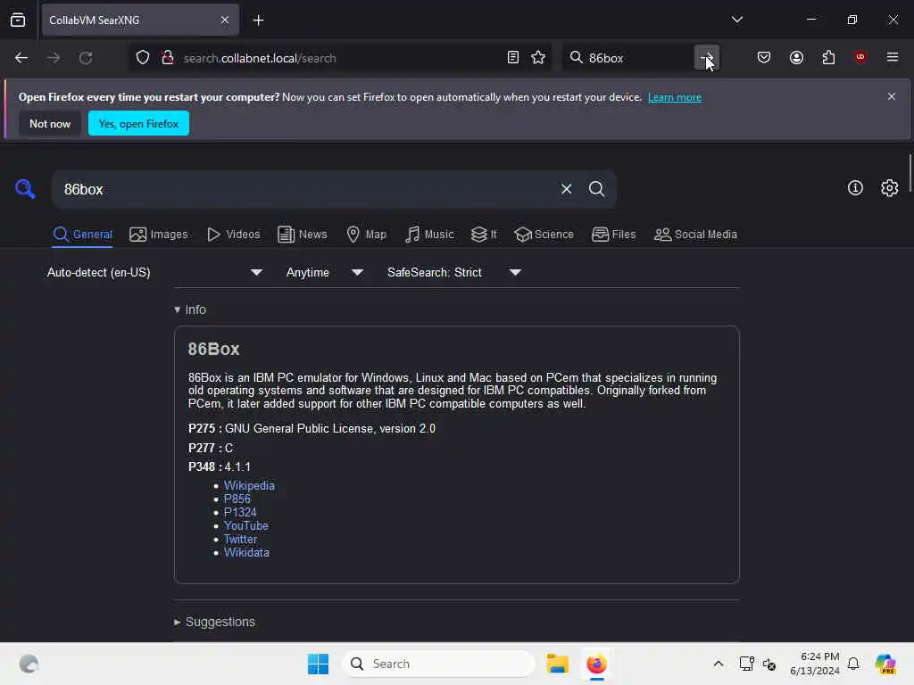The height and width of the screenshot is (685, 914).
Task: Click Yes, open Firefox button
Action: coord(138,123)
